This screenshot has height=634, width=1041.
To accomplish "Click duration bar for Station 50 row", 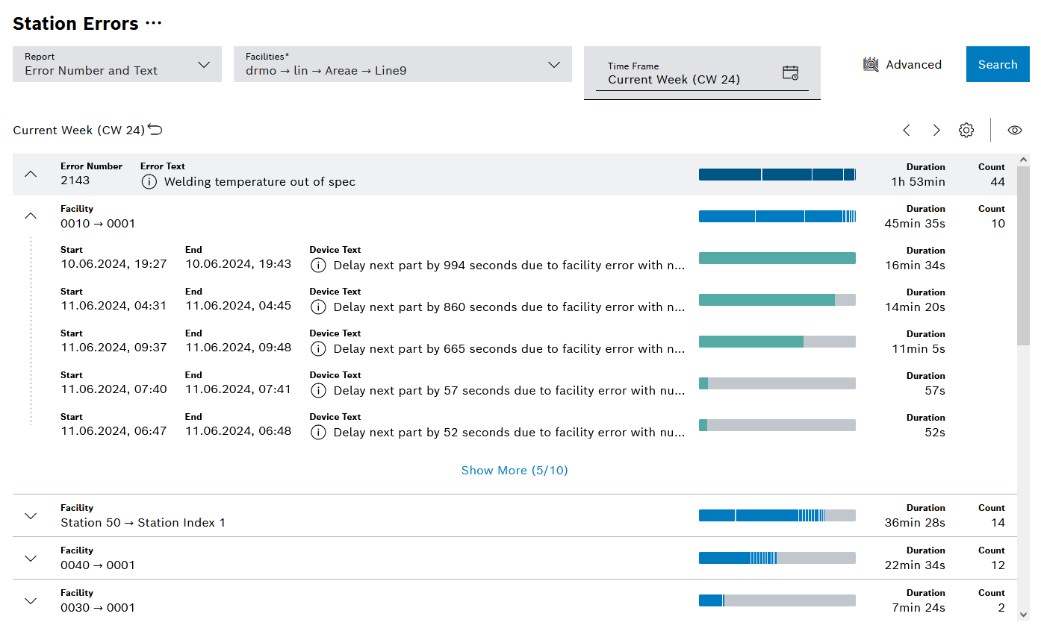I will pos(777,515).
